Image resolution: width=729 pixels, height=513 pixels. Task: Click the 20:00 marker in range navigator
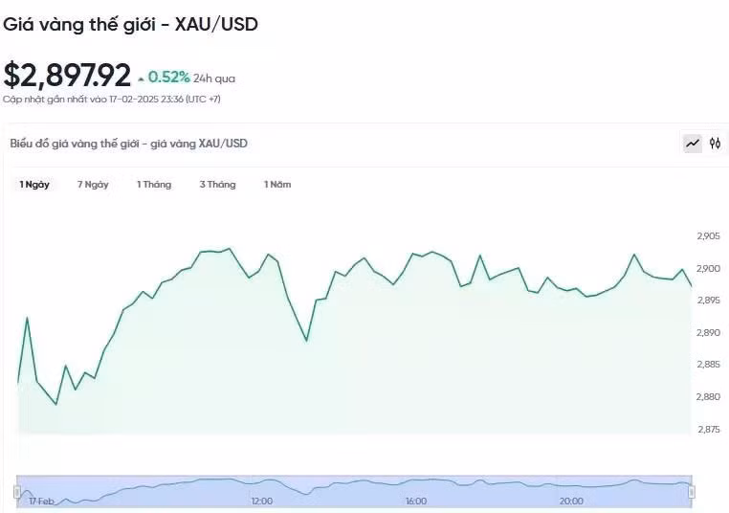[x=571, y=501]
